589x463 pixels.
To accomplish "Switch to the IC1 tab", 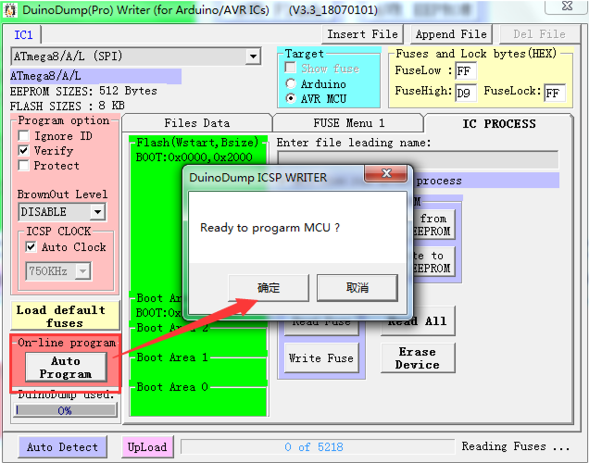I will (x=23, y=35).
